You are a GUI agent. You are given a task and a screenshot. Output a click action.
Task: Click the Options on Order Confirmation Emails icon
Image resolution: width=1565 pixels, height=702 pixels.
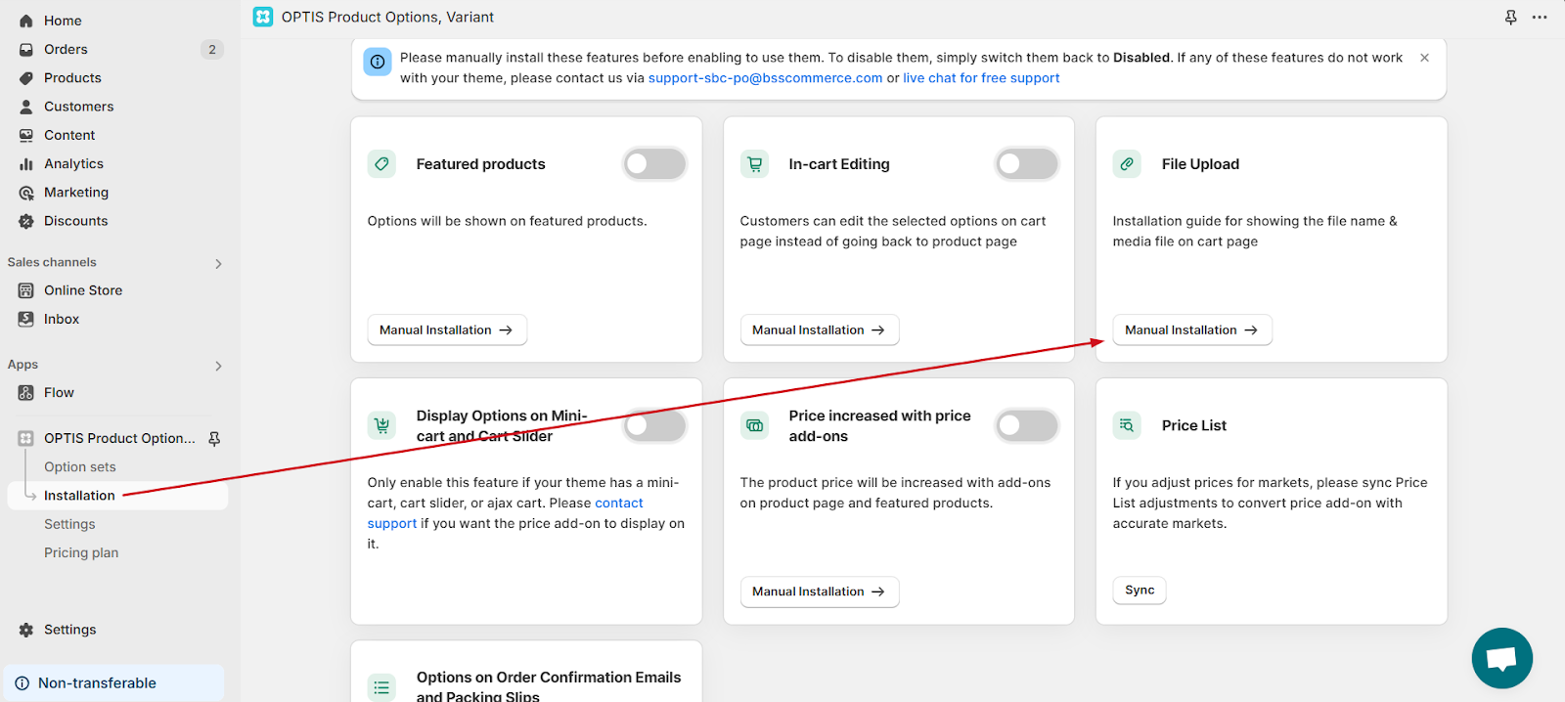coord(382,687)
